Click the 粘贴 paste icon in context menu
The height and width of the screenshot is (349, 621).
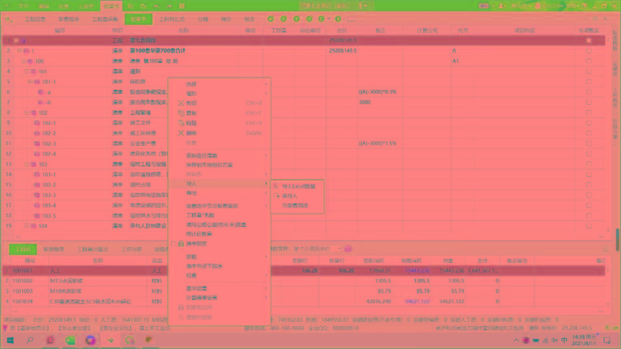181,123
